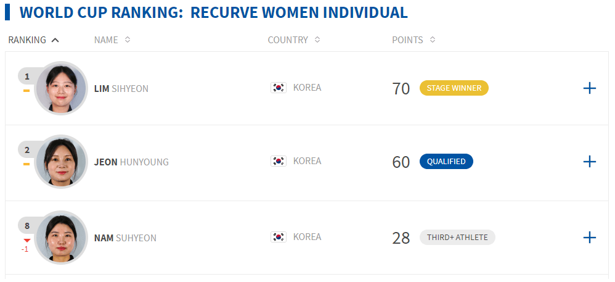
Task: Click the Stage Winner badge
Action: 454,88
